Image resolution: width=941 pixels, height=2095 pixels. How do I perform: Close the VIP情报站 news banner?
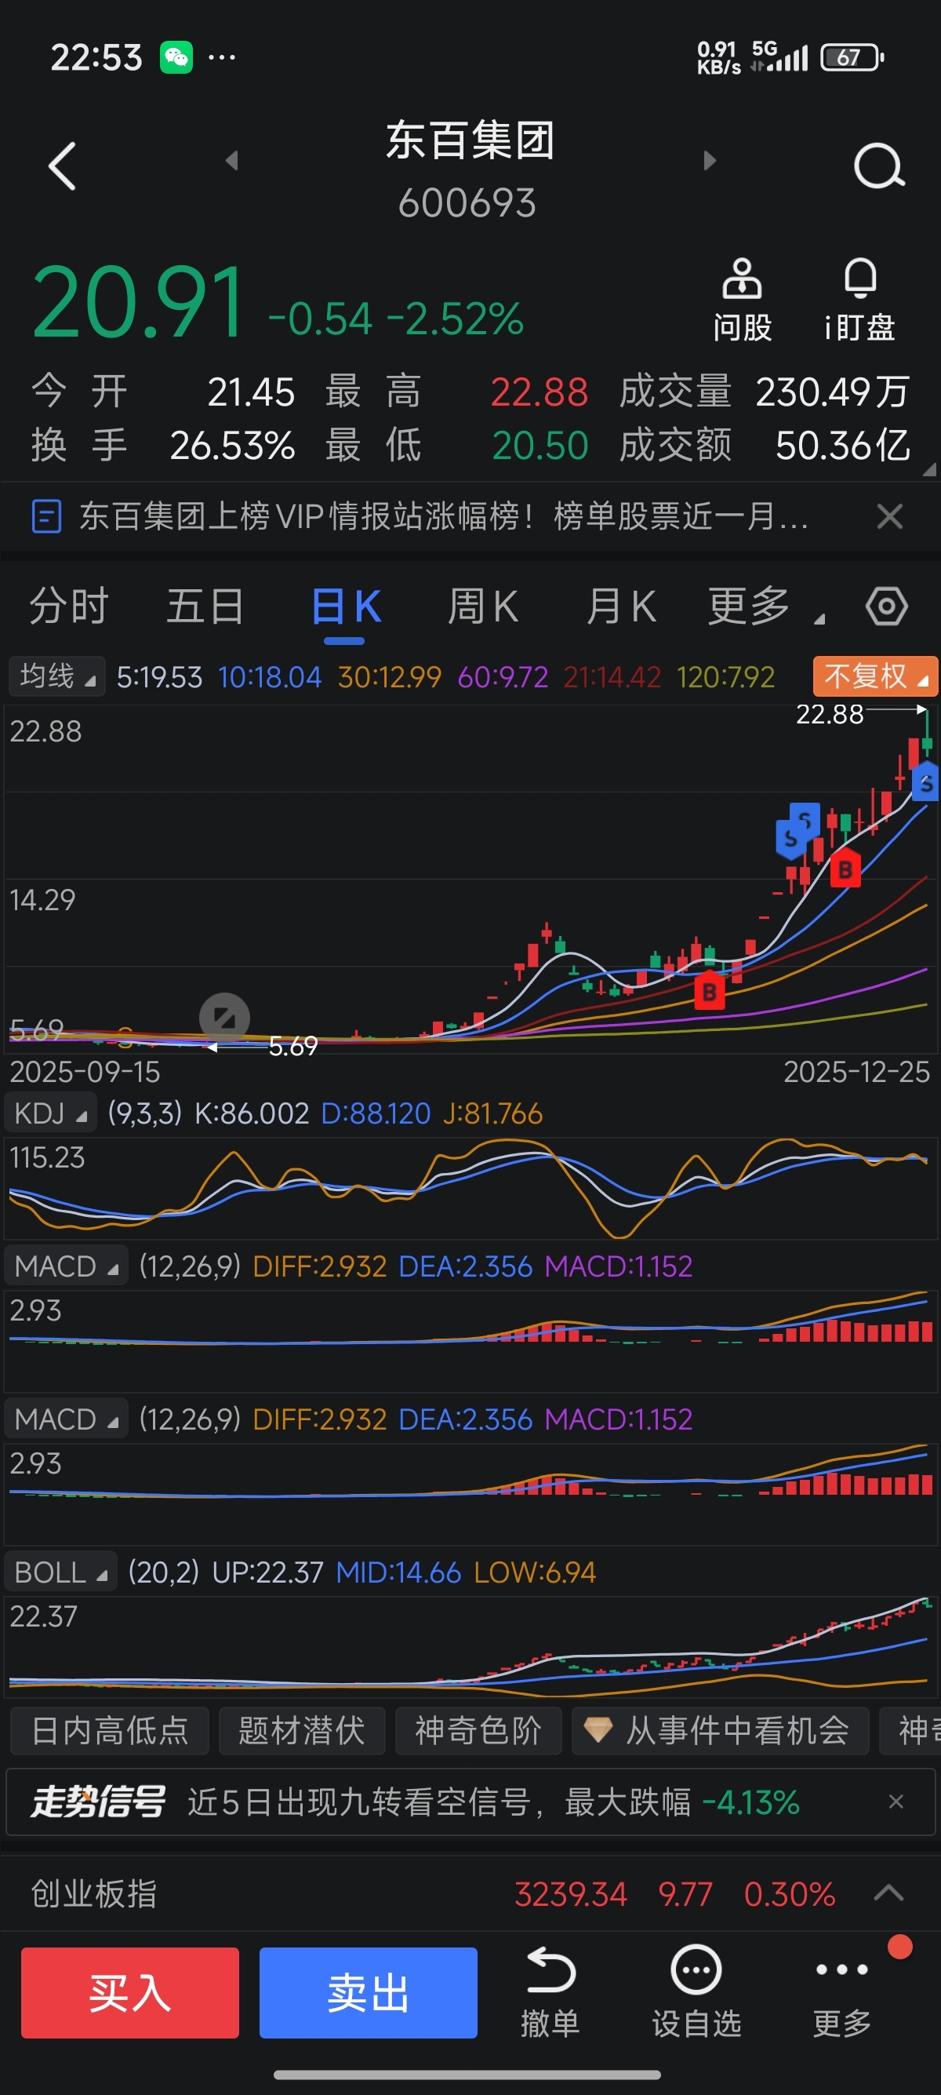pos(890,516)
